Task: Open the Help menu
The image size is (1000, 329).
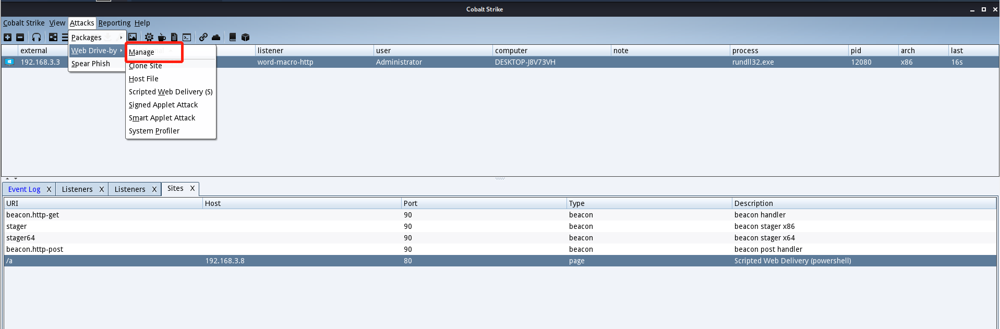Action: 142,23
